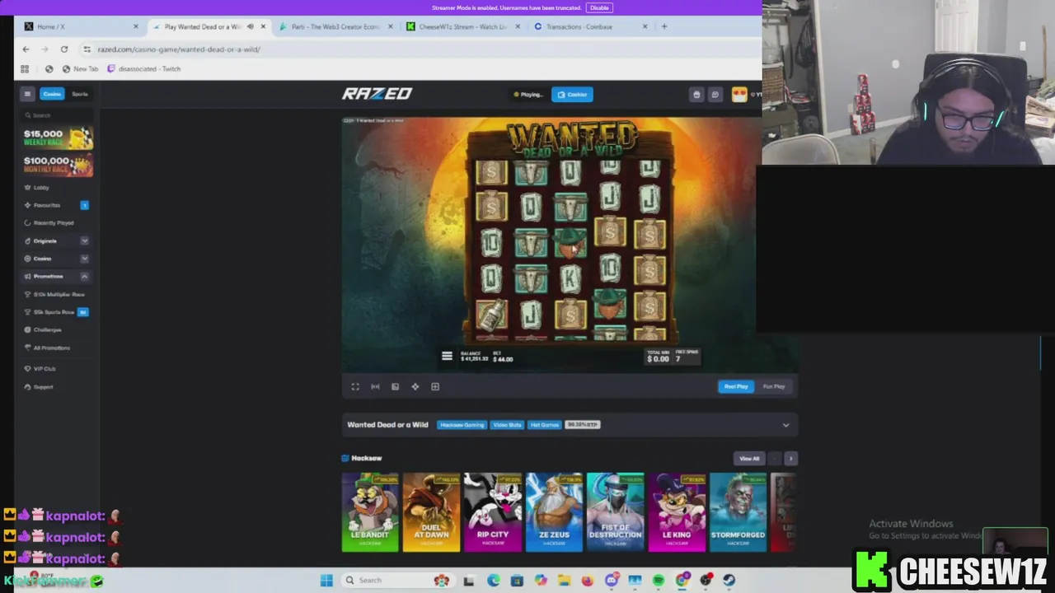The height and width of the screenshot is (593, 1055).
Task: Reload the page
Action: click(x=63, y=49)
